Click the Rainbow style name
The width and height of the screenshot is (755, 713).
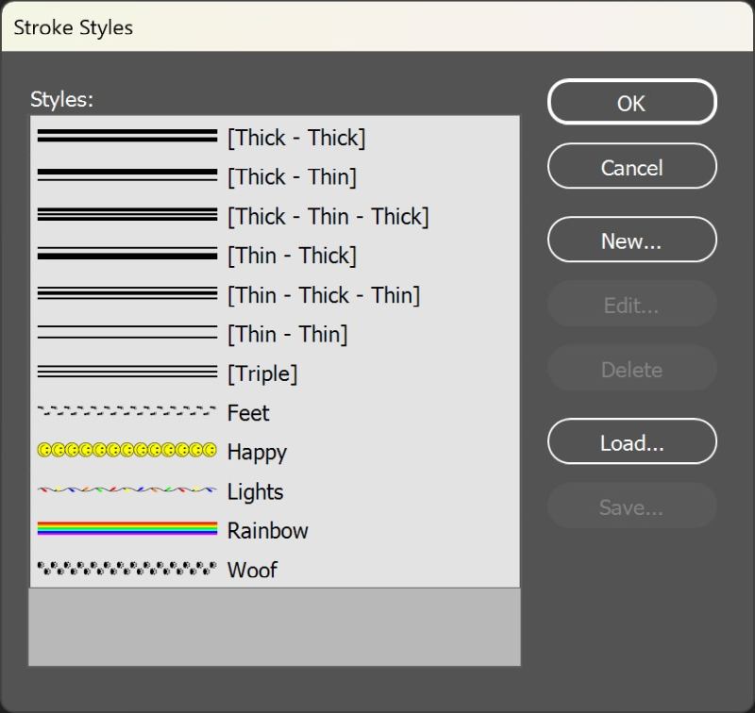coord(267,531)
